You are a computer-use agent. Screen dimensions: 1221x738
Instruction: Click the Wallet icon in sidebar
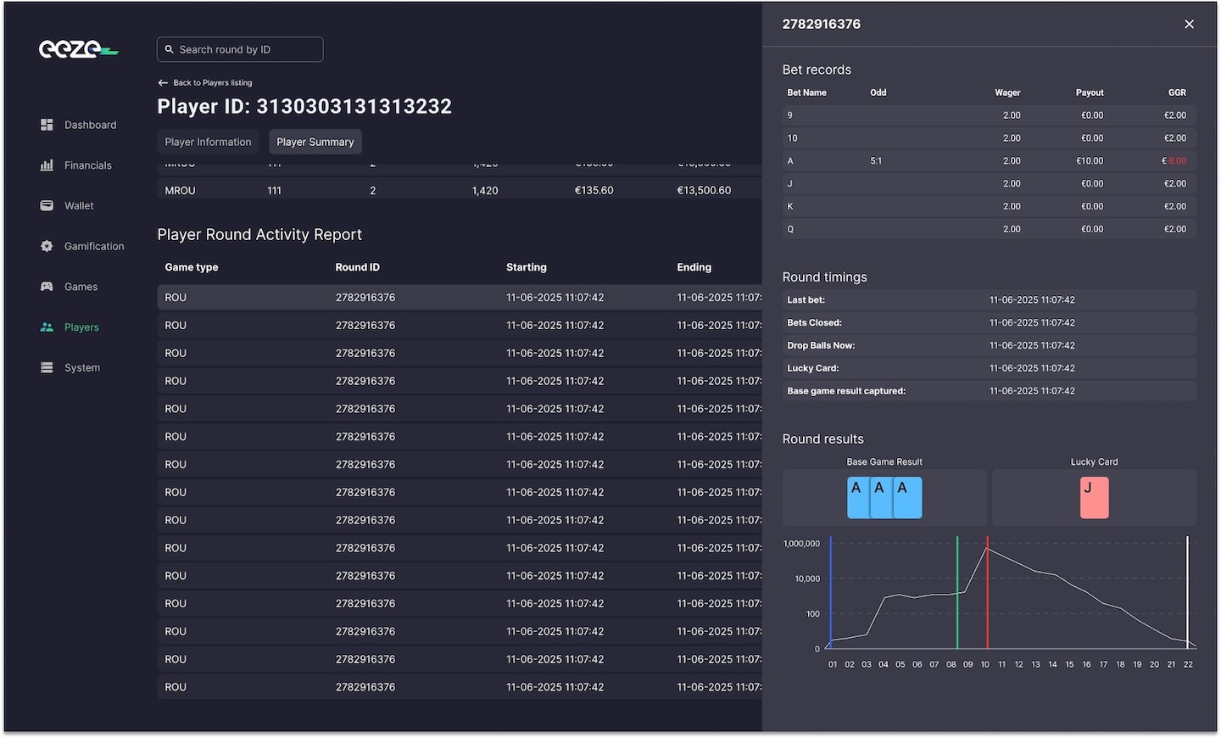pyautogui.click(x=47, y=206)
